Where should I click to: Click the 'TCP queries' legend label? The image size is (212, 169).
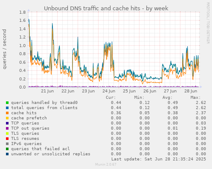coord(25,123)
